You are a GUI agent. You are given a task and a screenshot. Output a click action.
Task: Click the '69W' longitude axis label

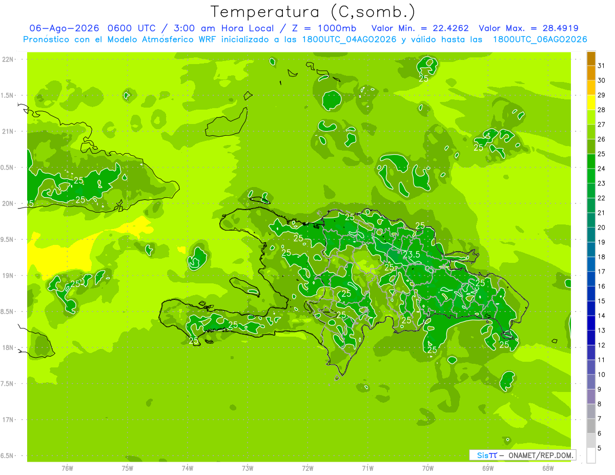click(x=488, y=468)
